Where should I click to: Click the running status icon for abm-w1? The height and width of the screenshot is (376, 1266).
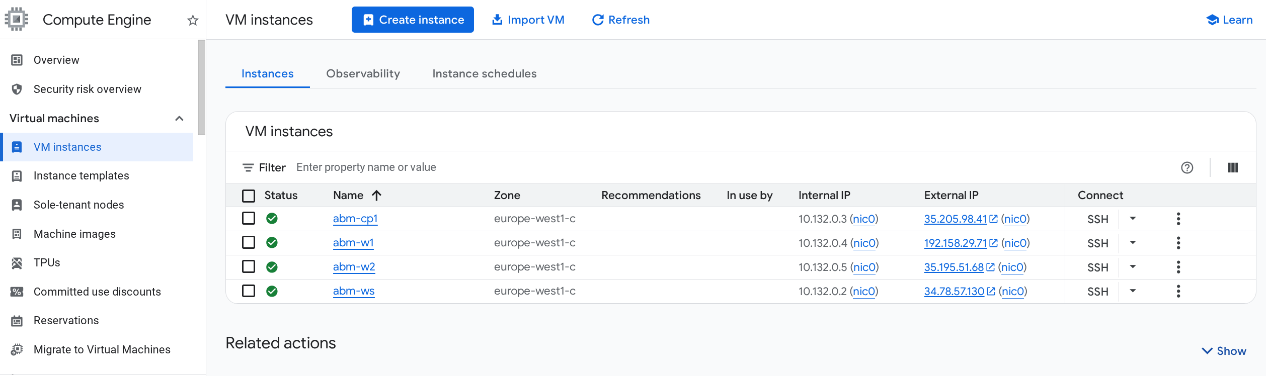272,242
